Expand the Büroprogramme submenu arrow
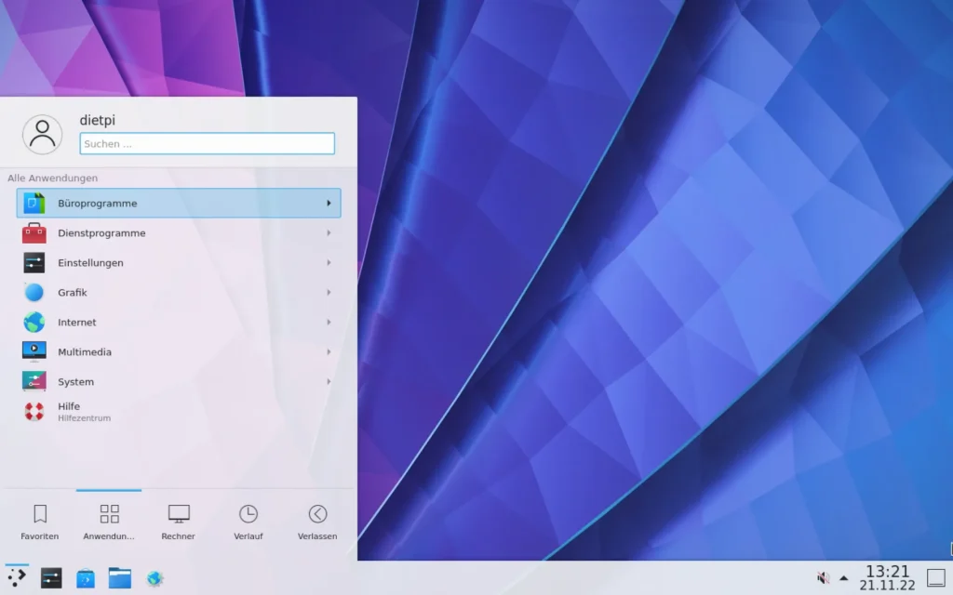This screenshot has height=595, width=953. tap(329, 204)
